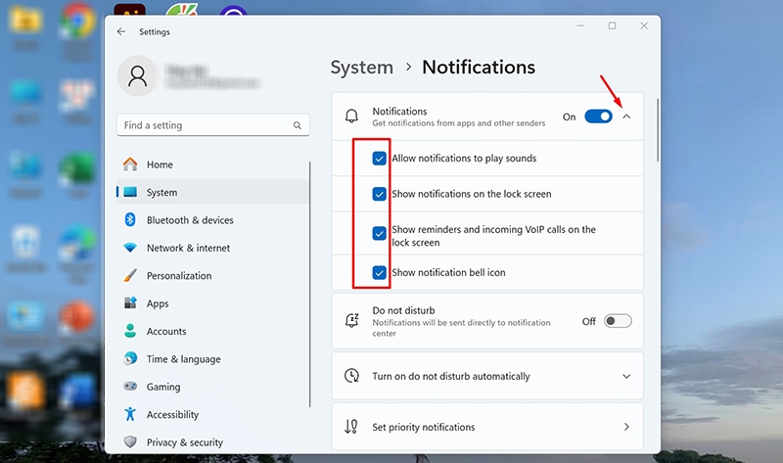The width and height of the screenshot is (783, 463).
Task: Click the user profile avatar icon
Action: 137,76
